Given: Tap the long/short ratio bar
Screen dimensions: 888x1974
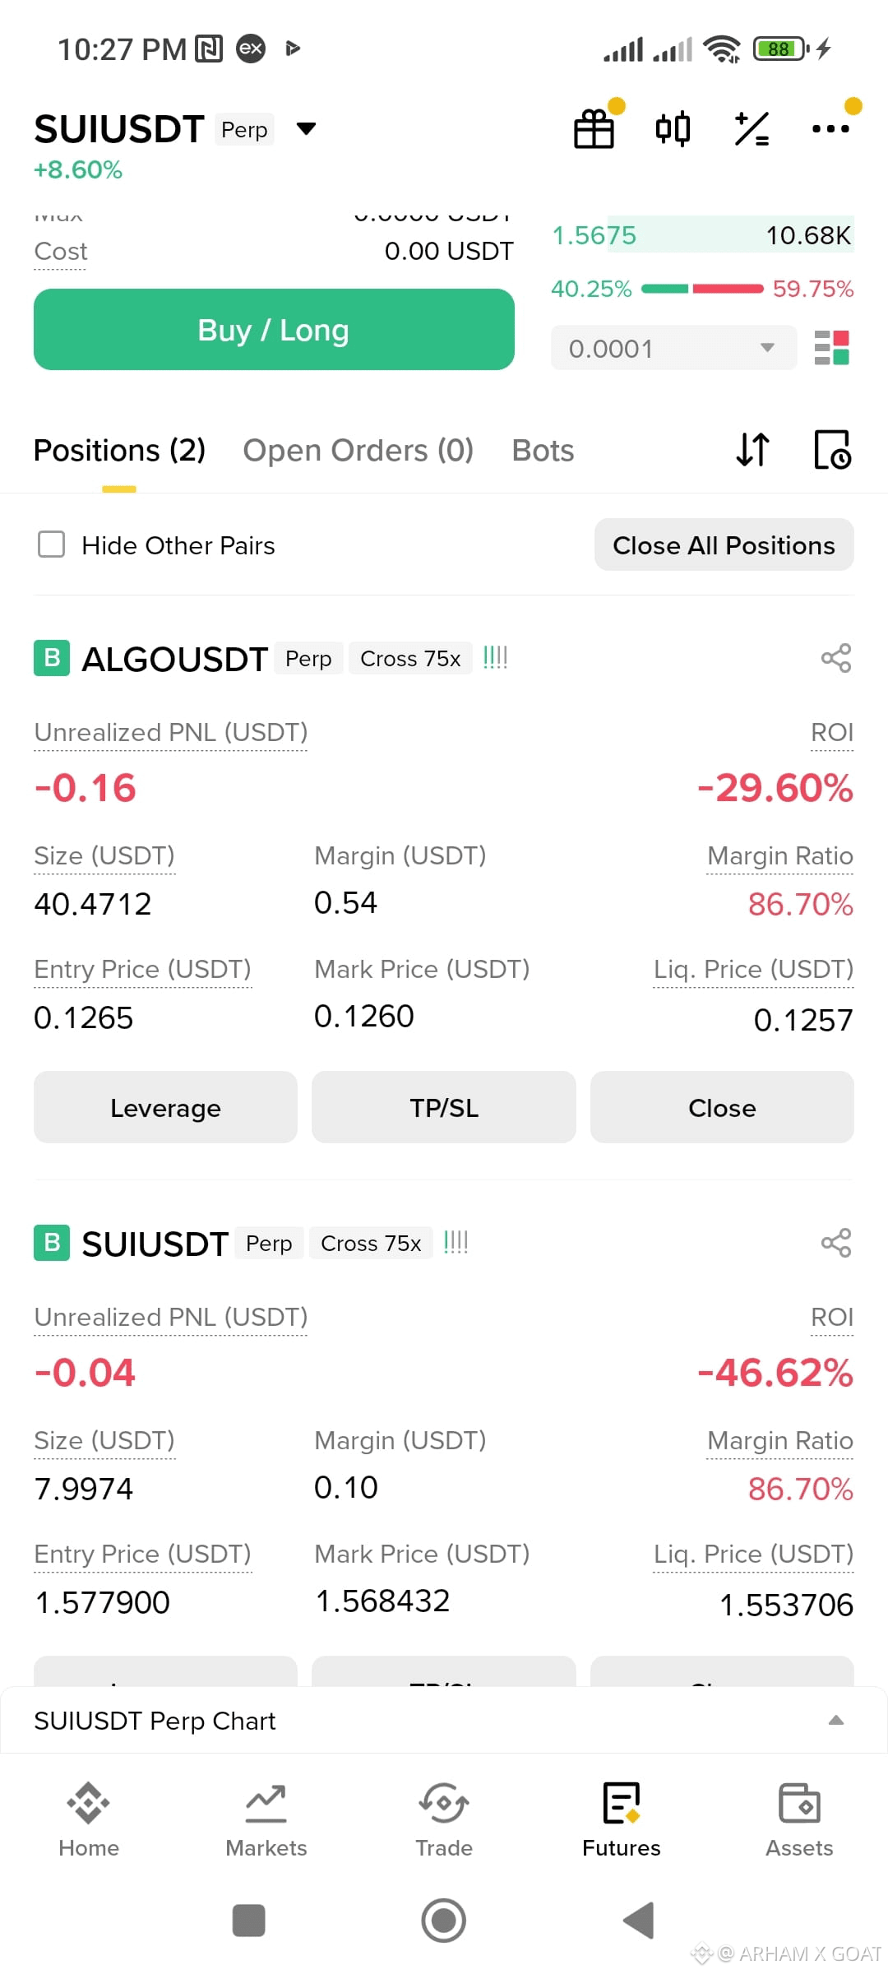Looking at the screenshot, I should [x=702, y=289].
